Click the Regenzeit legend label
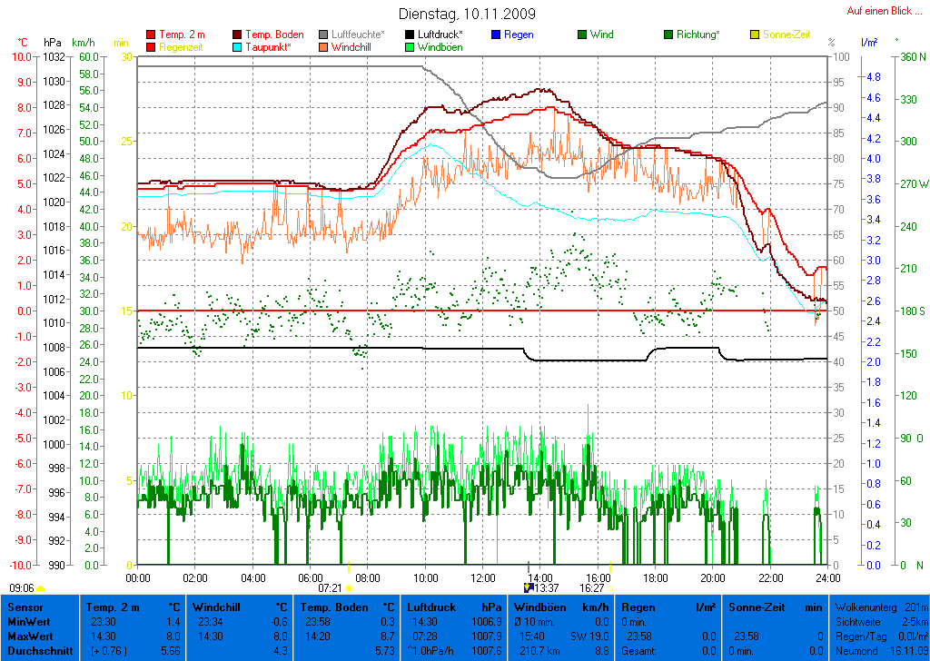The width and height of the screenshot is (930, 661). pyautogui.click(x=184, y=47)
